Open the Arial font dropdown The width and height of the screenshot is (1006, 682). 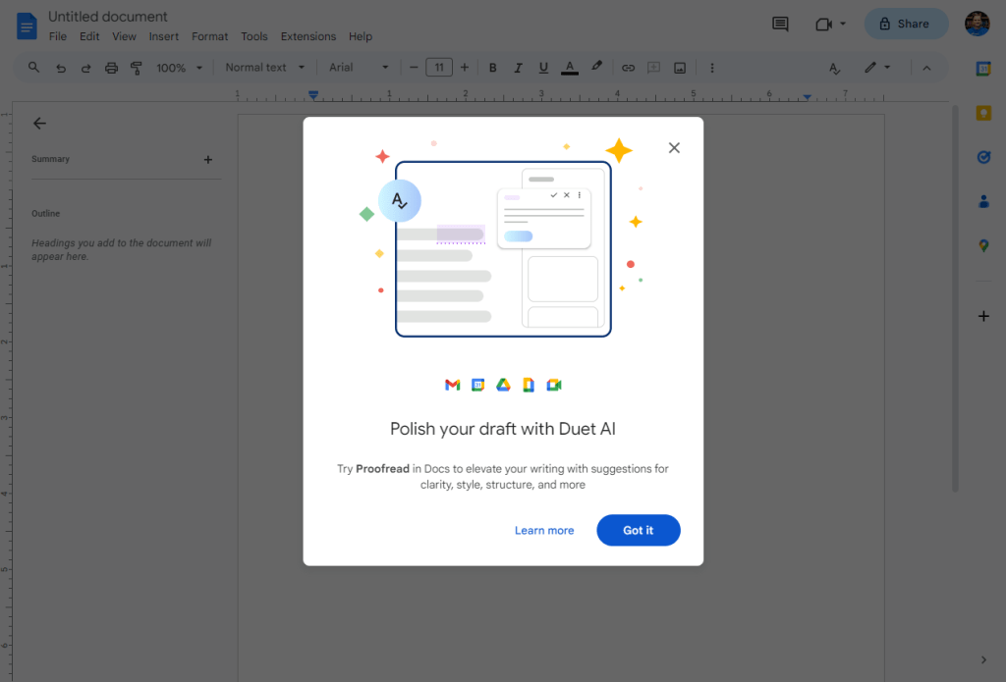click(x=359, y=68)
